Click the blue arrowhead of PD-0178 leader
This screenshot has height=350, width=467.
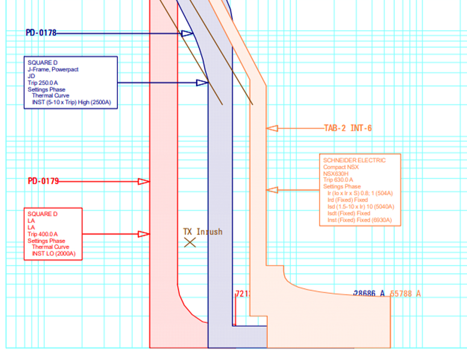click(187, 33)
